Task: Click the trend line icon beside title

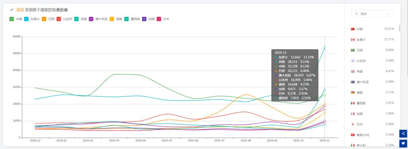Action: point(11,10)
